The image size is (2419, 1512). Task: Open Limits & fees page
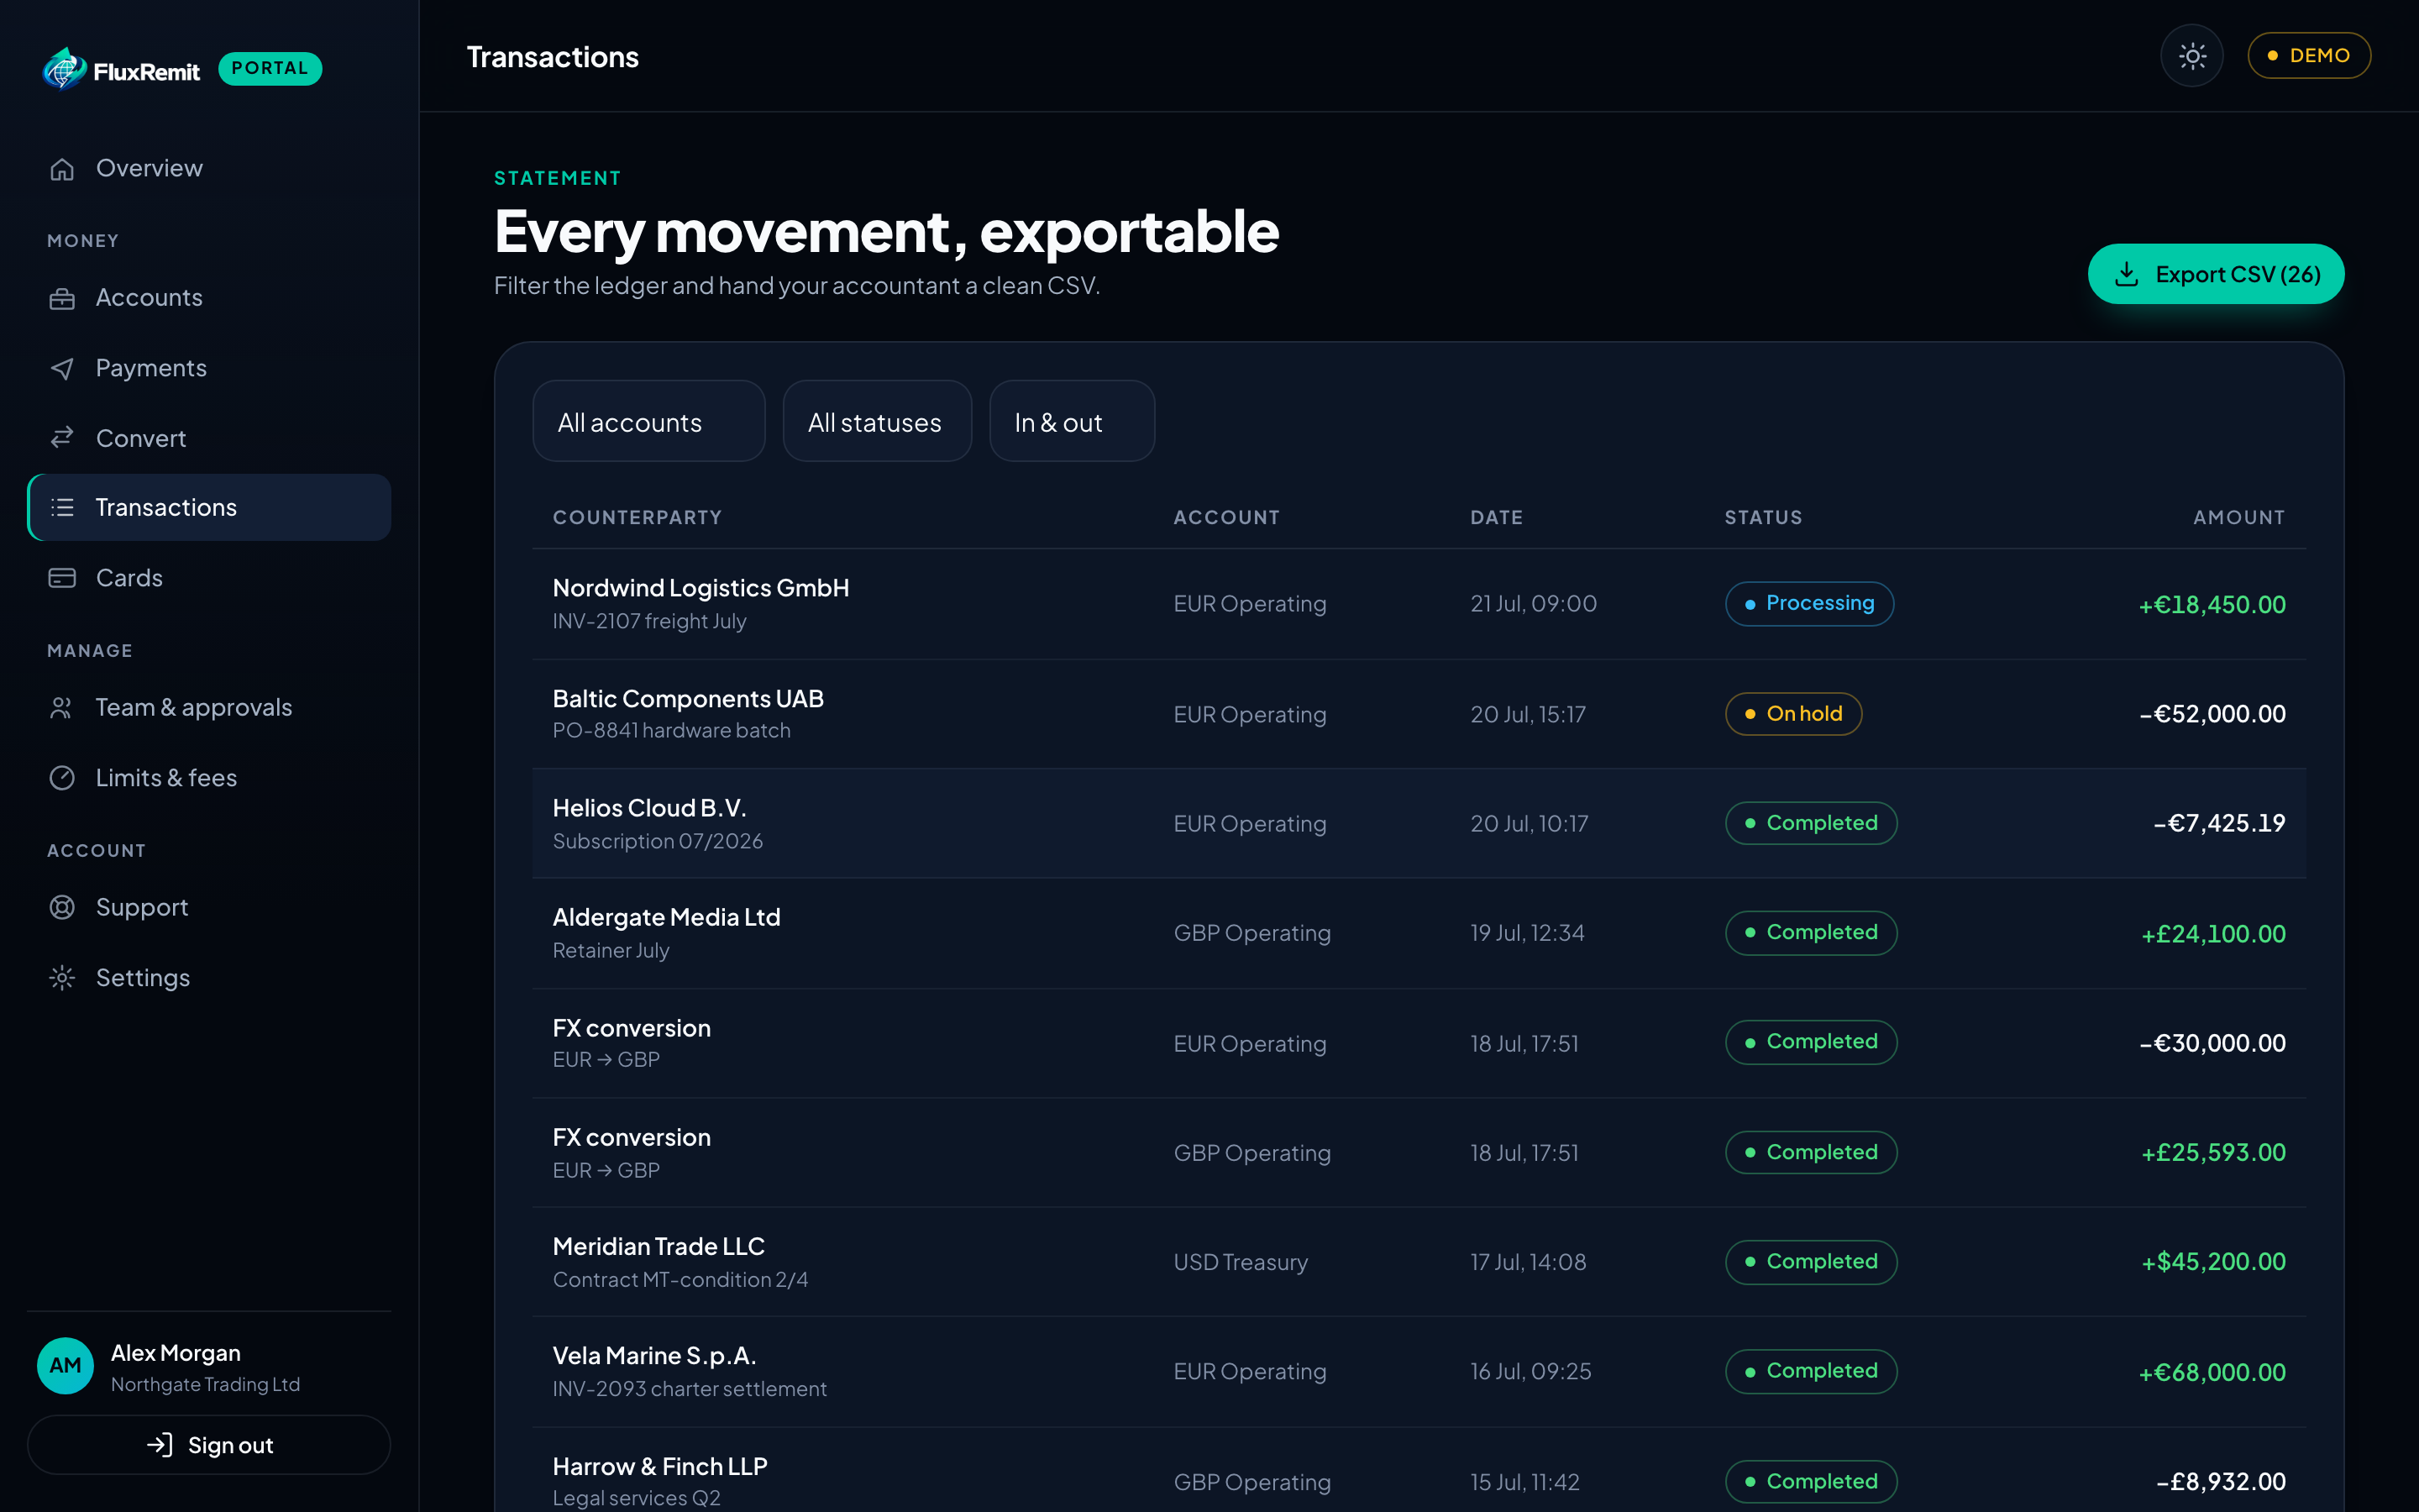(209, 778)
